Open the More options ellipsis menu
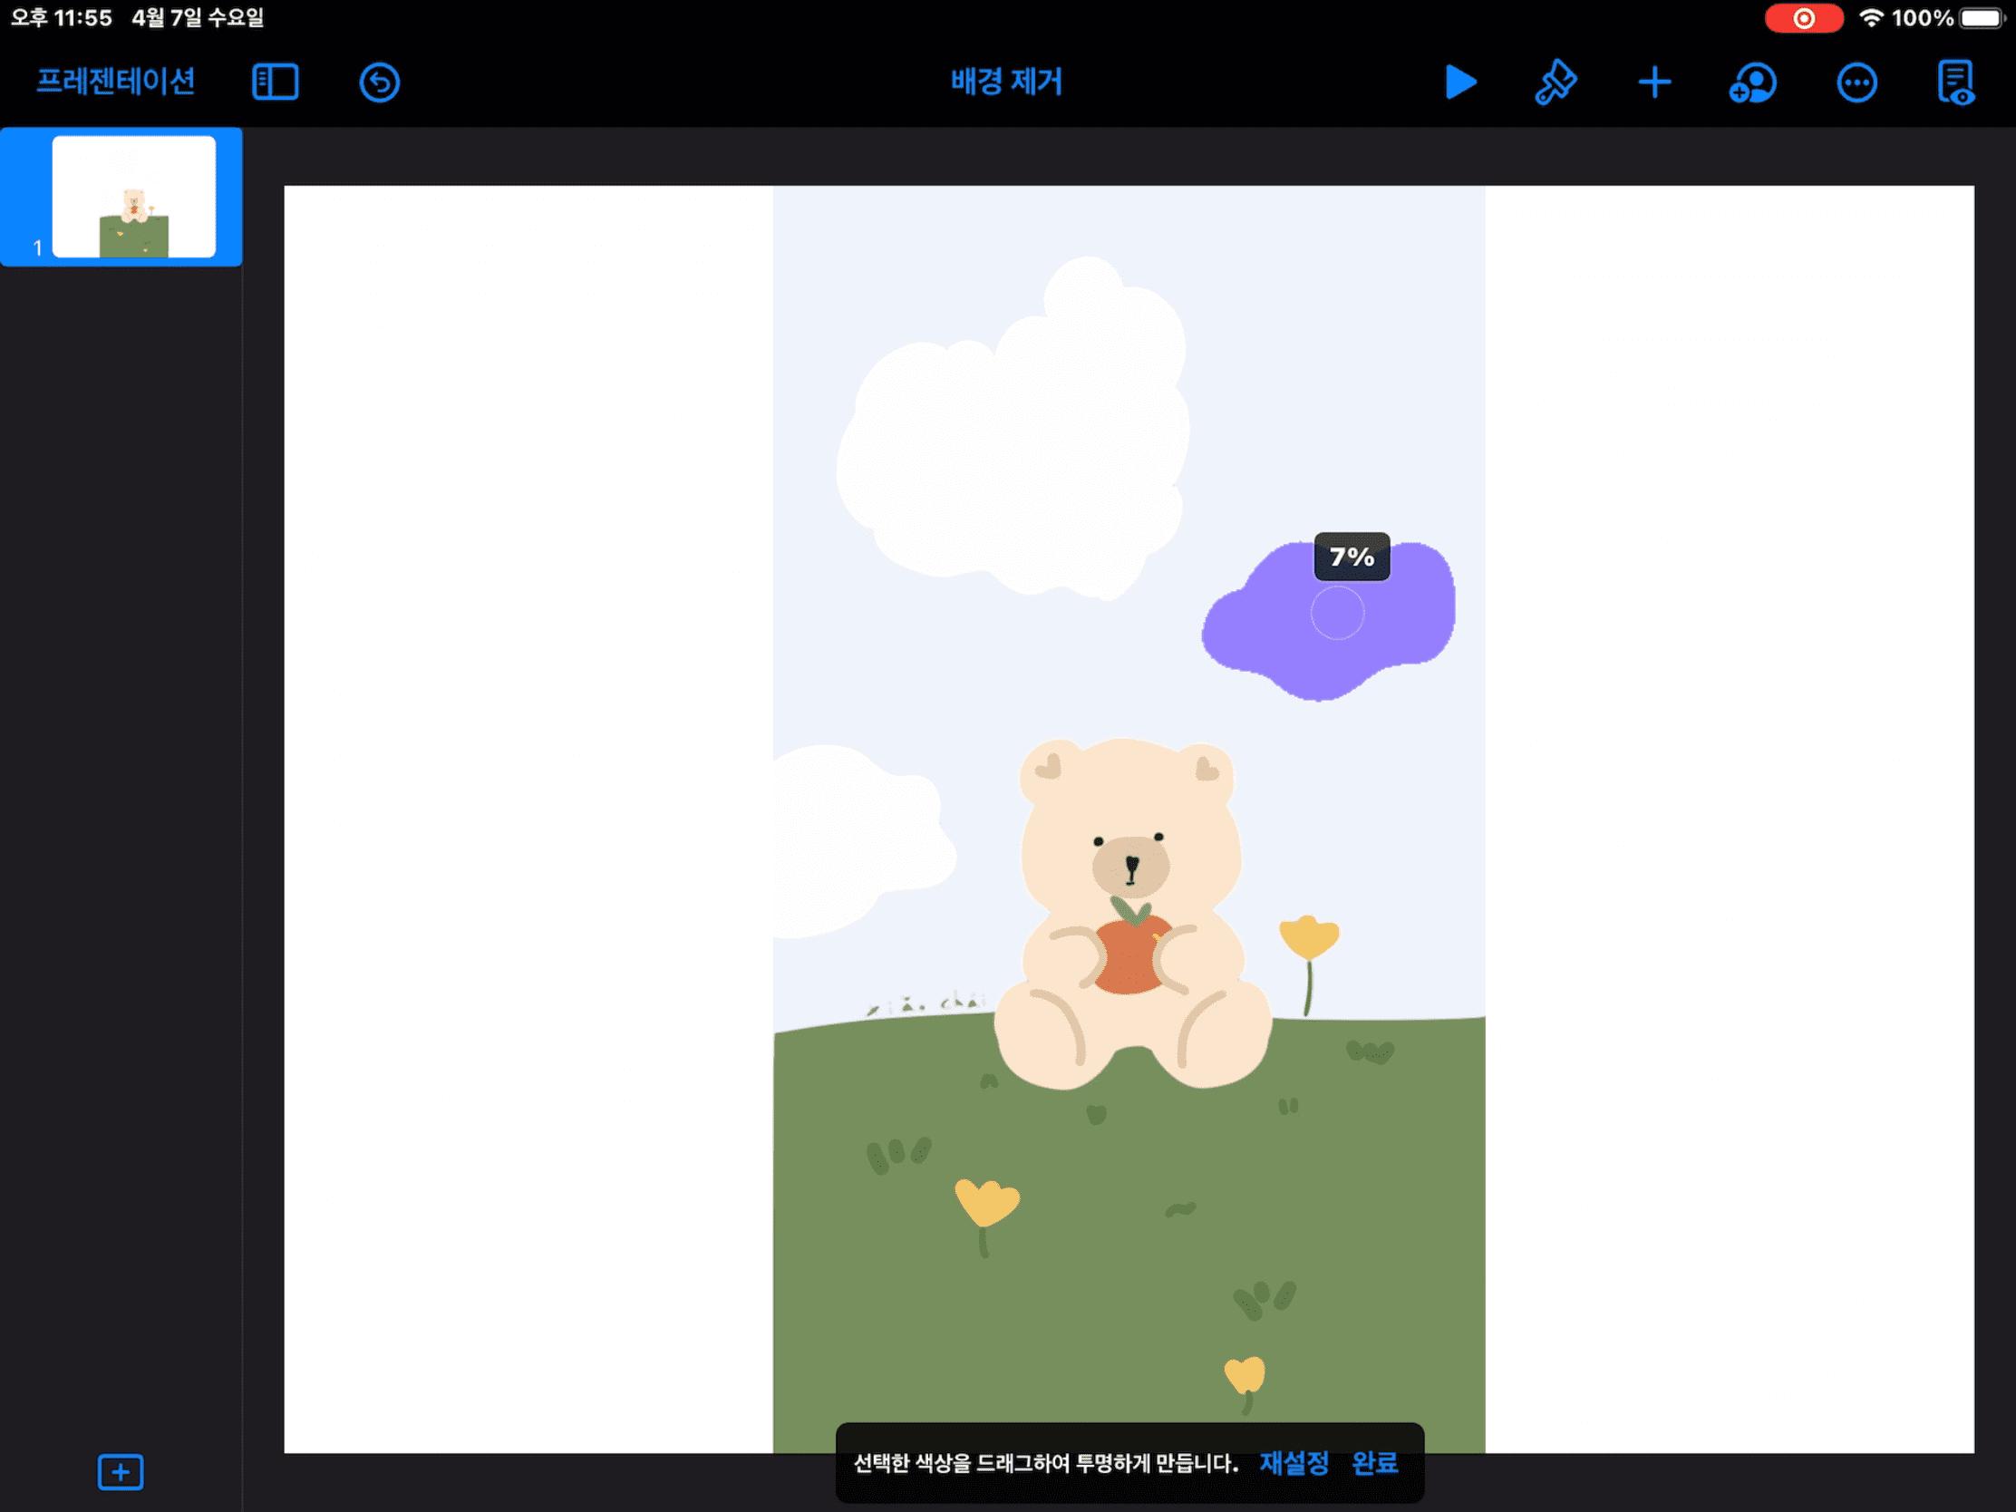The width and height of the screenshot is (2016, 1512). (1856, 82)
